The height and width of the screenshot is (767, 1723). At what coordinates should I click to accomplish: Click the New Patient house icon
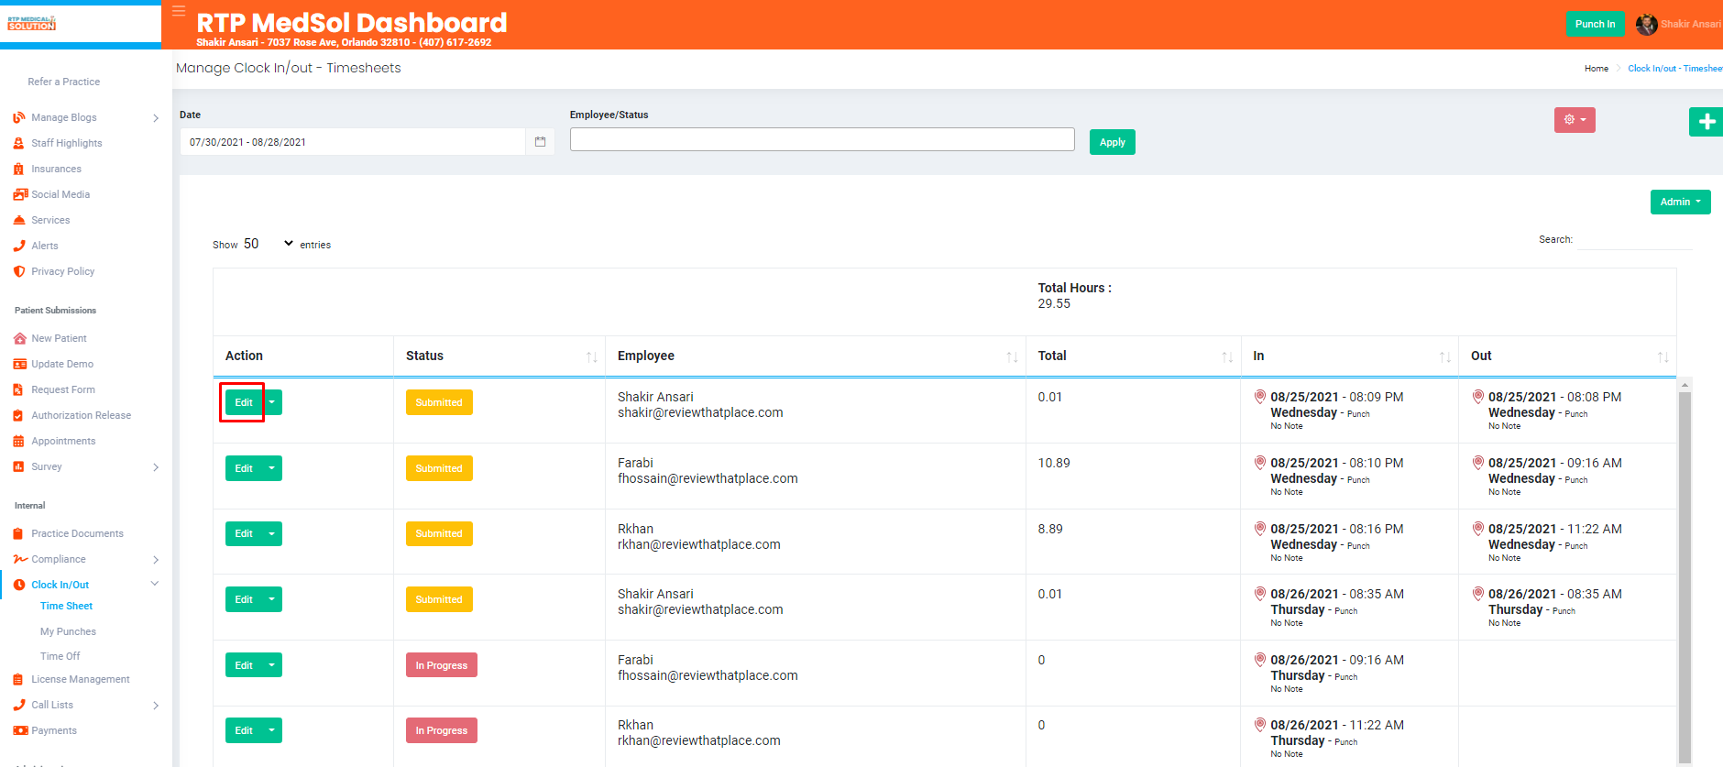[19, 338]
